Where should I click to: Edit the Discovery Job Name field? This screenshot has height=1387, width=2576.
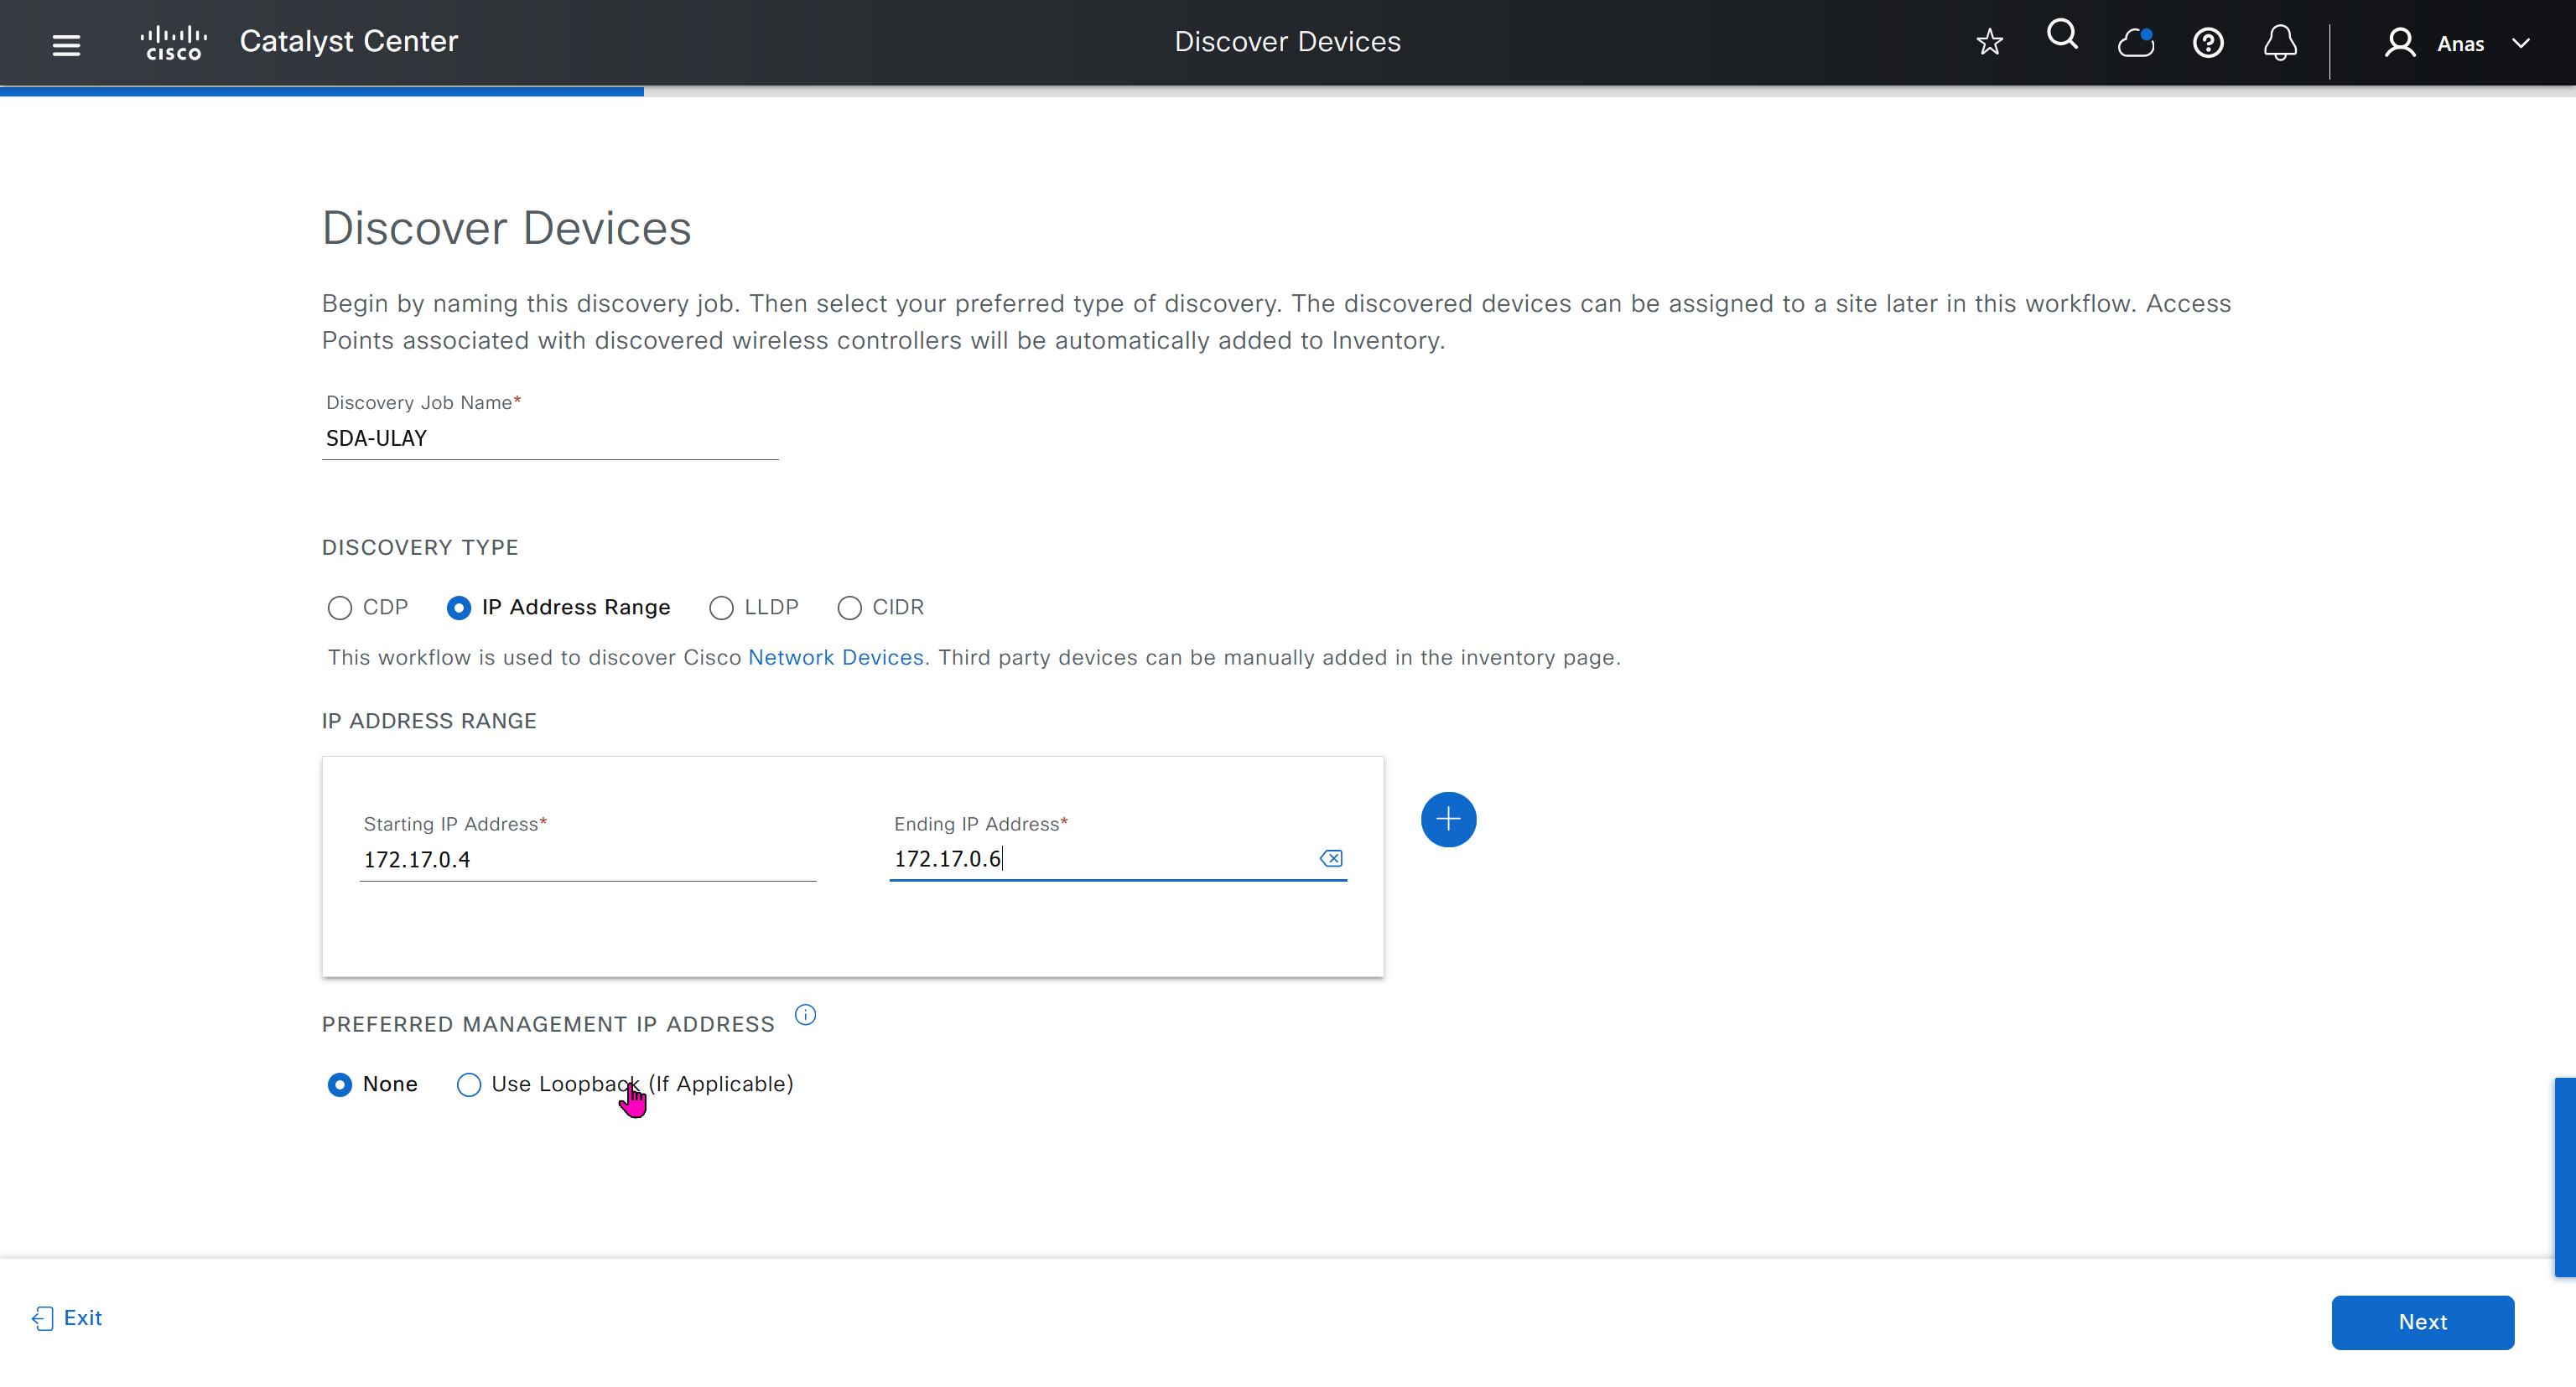coord(549,437)
